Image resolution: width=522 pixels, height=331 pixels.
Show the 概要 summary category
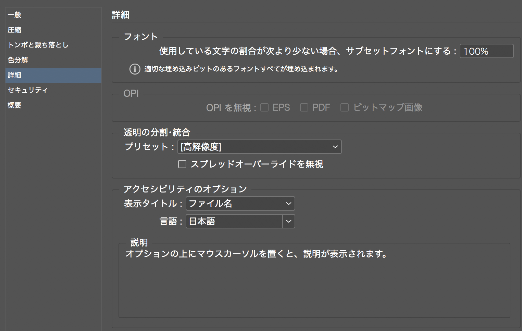click(53, 105)
